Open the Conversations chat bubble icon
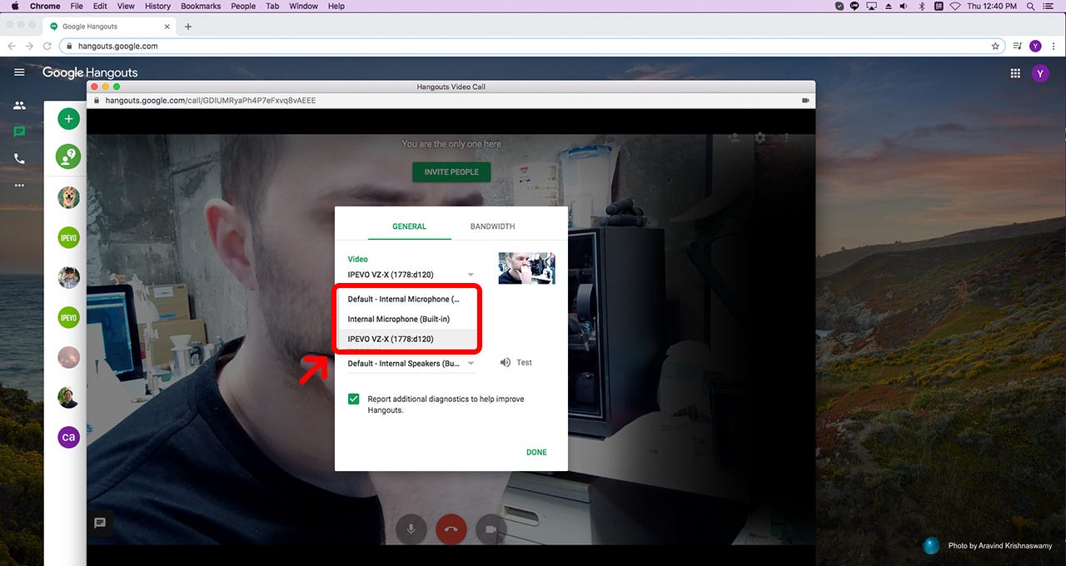1066x566 pixels. [19, 132]
